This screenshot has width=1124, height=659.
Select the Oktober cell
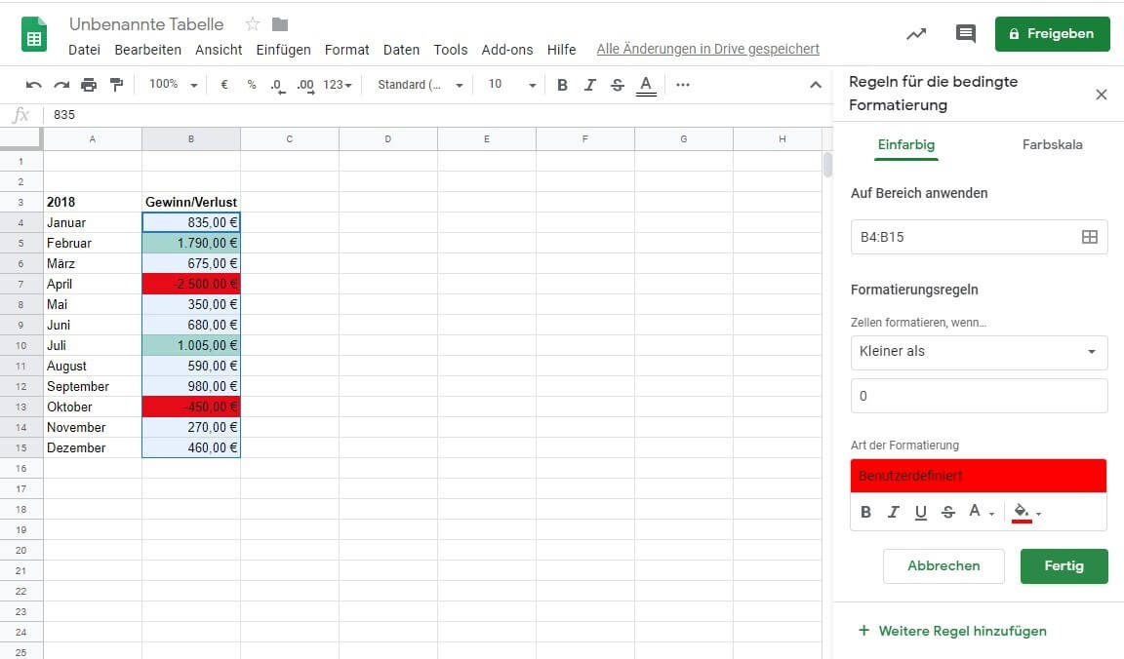tap(93, 407)
